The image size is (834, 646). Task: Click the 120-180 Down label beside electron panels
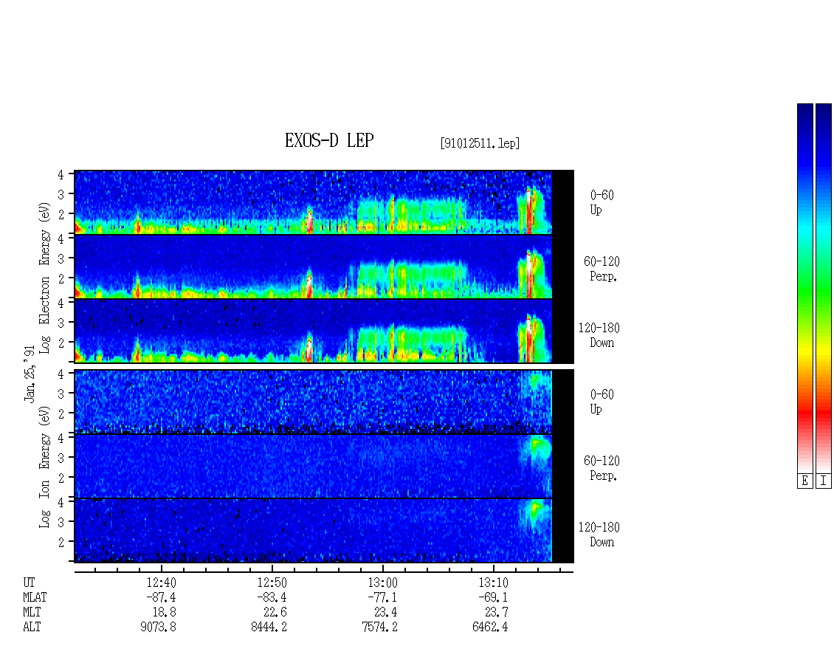coord(599,335)
